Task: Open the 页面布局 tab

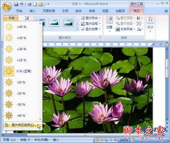Action: coord(49,11)
